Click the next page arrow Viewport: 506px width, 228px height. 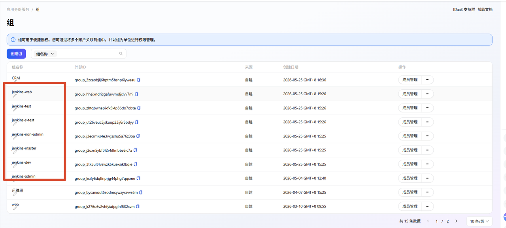click(x=456, y=221)
